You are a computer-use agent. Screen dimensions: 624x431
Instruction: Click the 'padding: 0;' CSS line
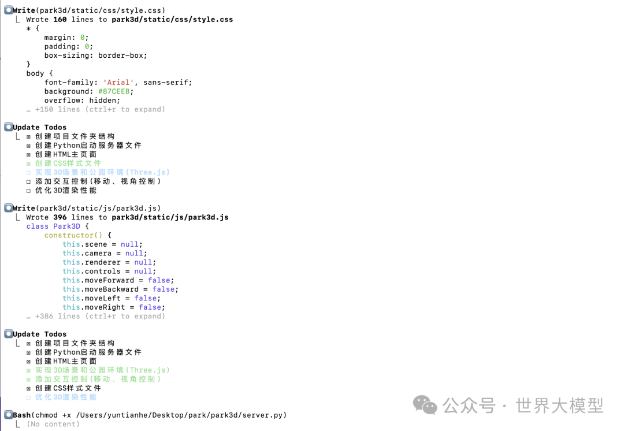tap(68, 47)
